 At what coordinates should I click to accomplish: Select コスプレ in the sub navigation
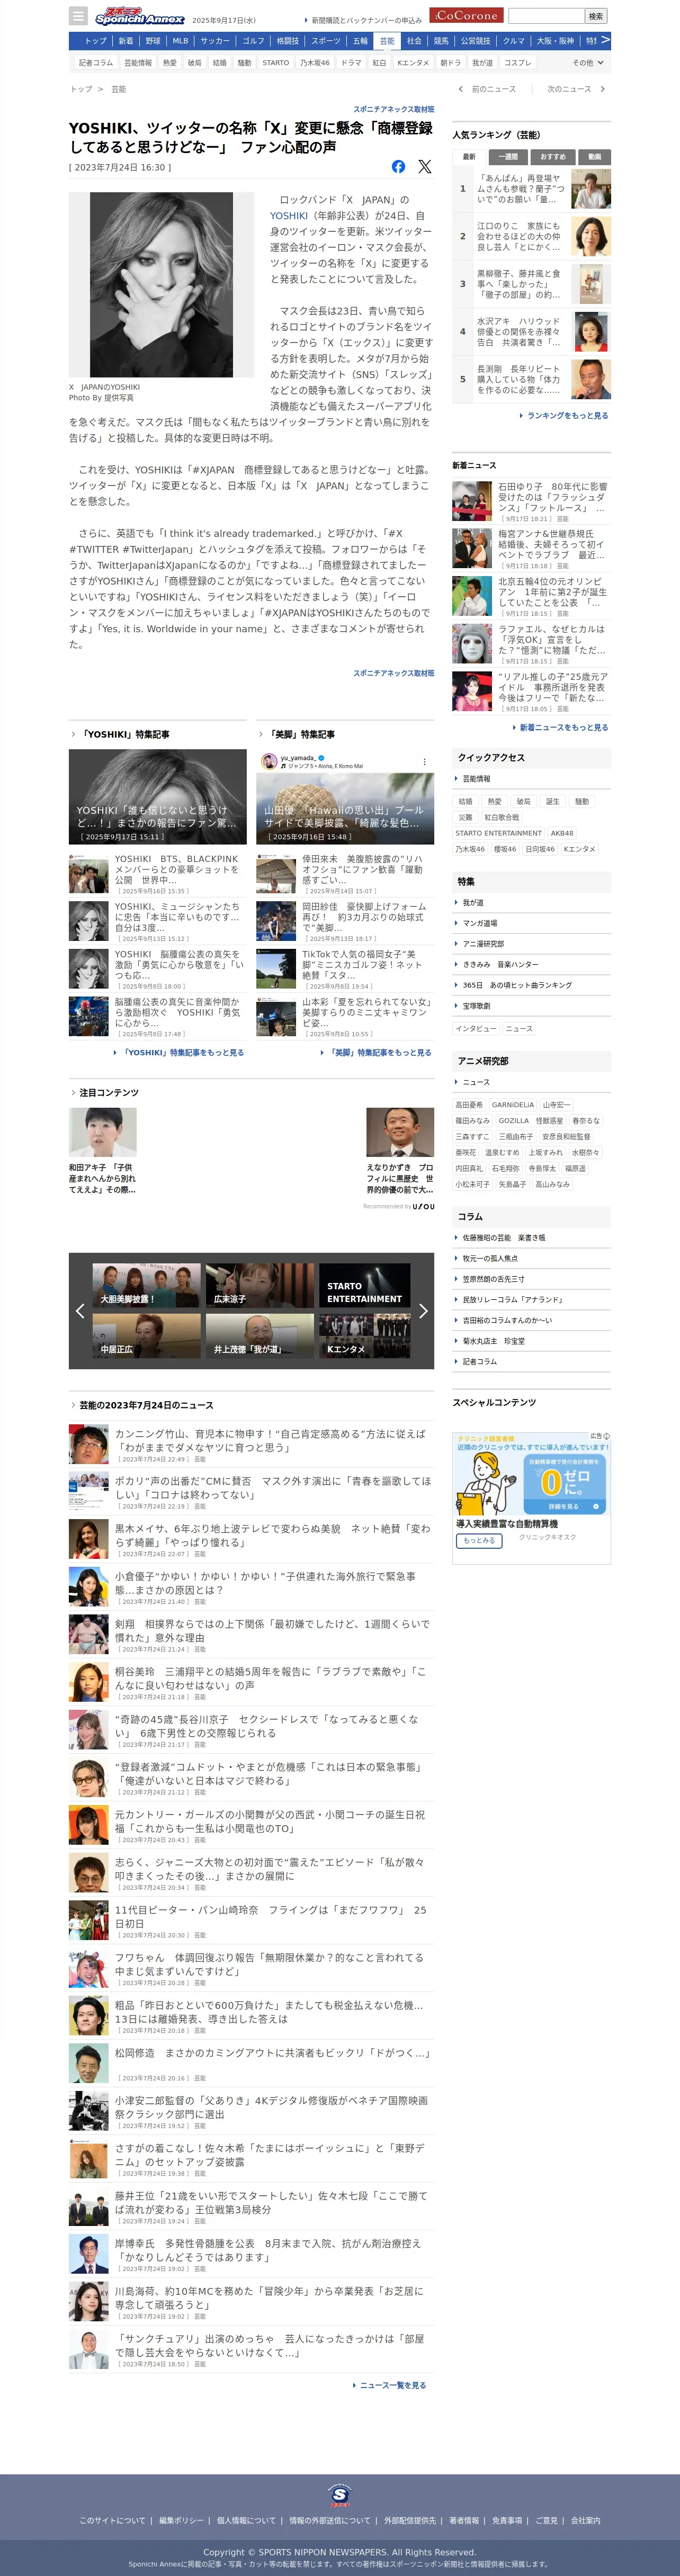click(518, 63)
